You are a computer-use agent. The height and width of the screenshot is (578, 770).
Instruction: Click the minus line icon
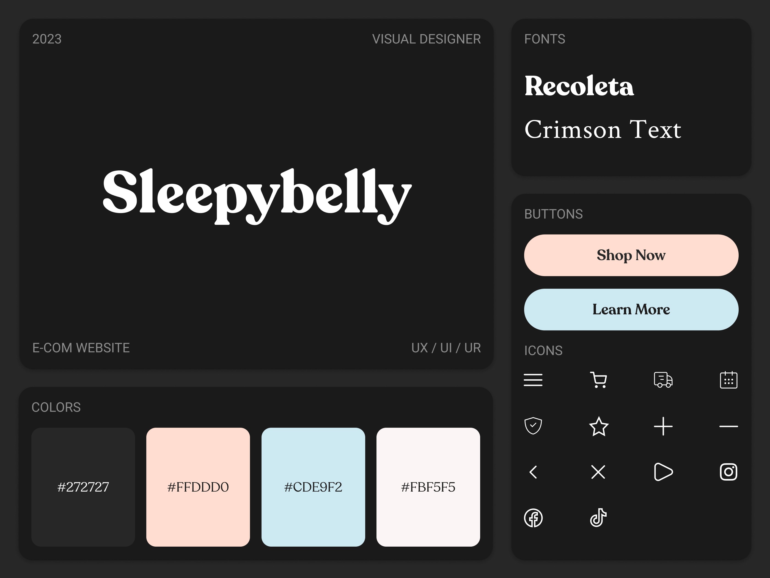coord(728,426)
